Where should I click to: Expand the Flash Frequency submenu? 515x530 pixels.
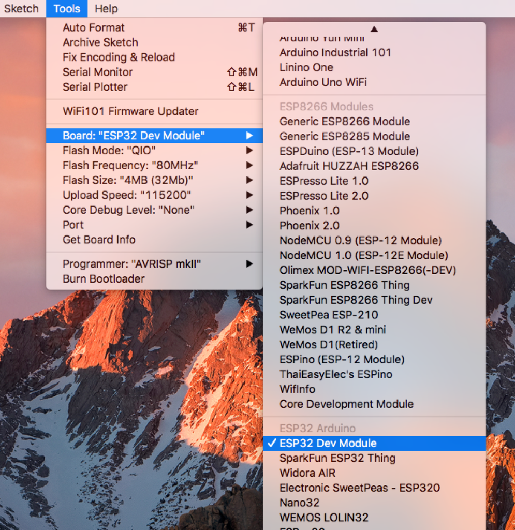(154, 165)
